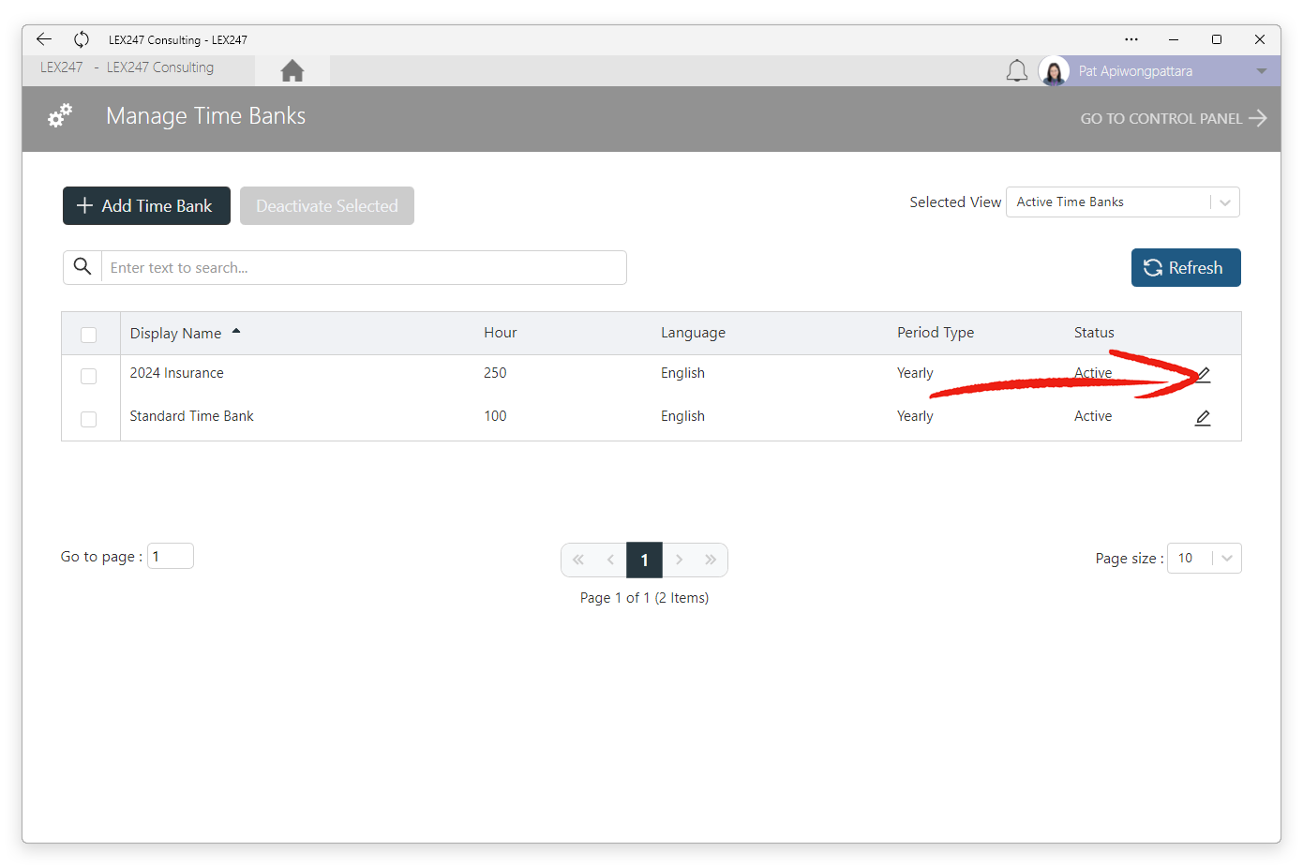
Task: Expand the Selected View dropdown
Action: click(x=1123, y=202)
